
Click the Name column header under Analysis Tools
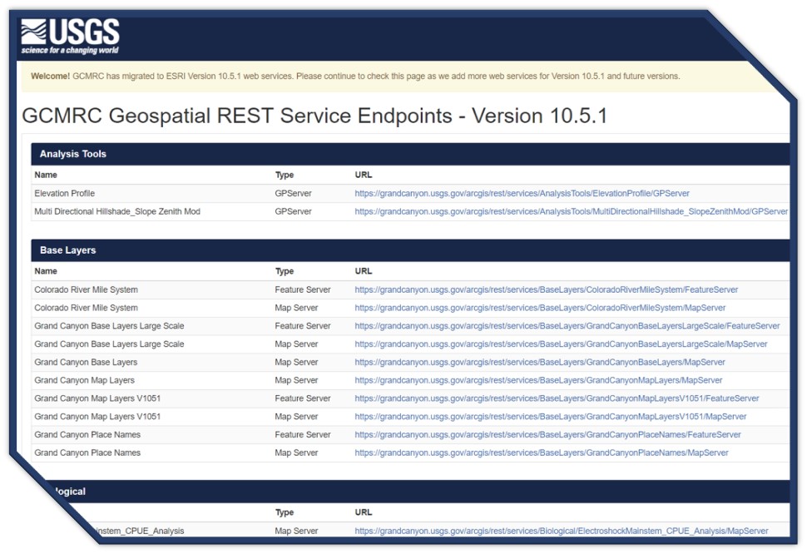46,175
